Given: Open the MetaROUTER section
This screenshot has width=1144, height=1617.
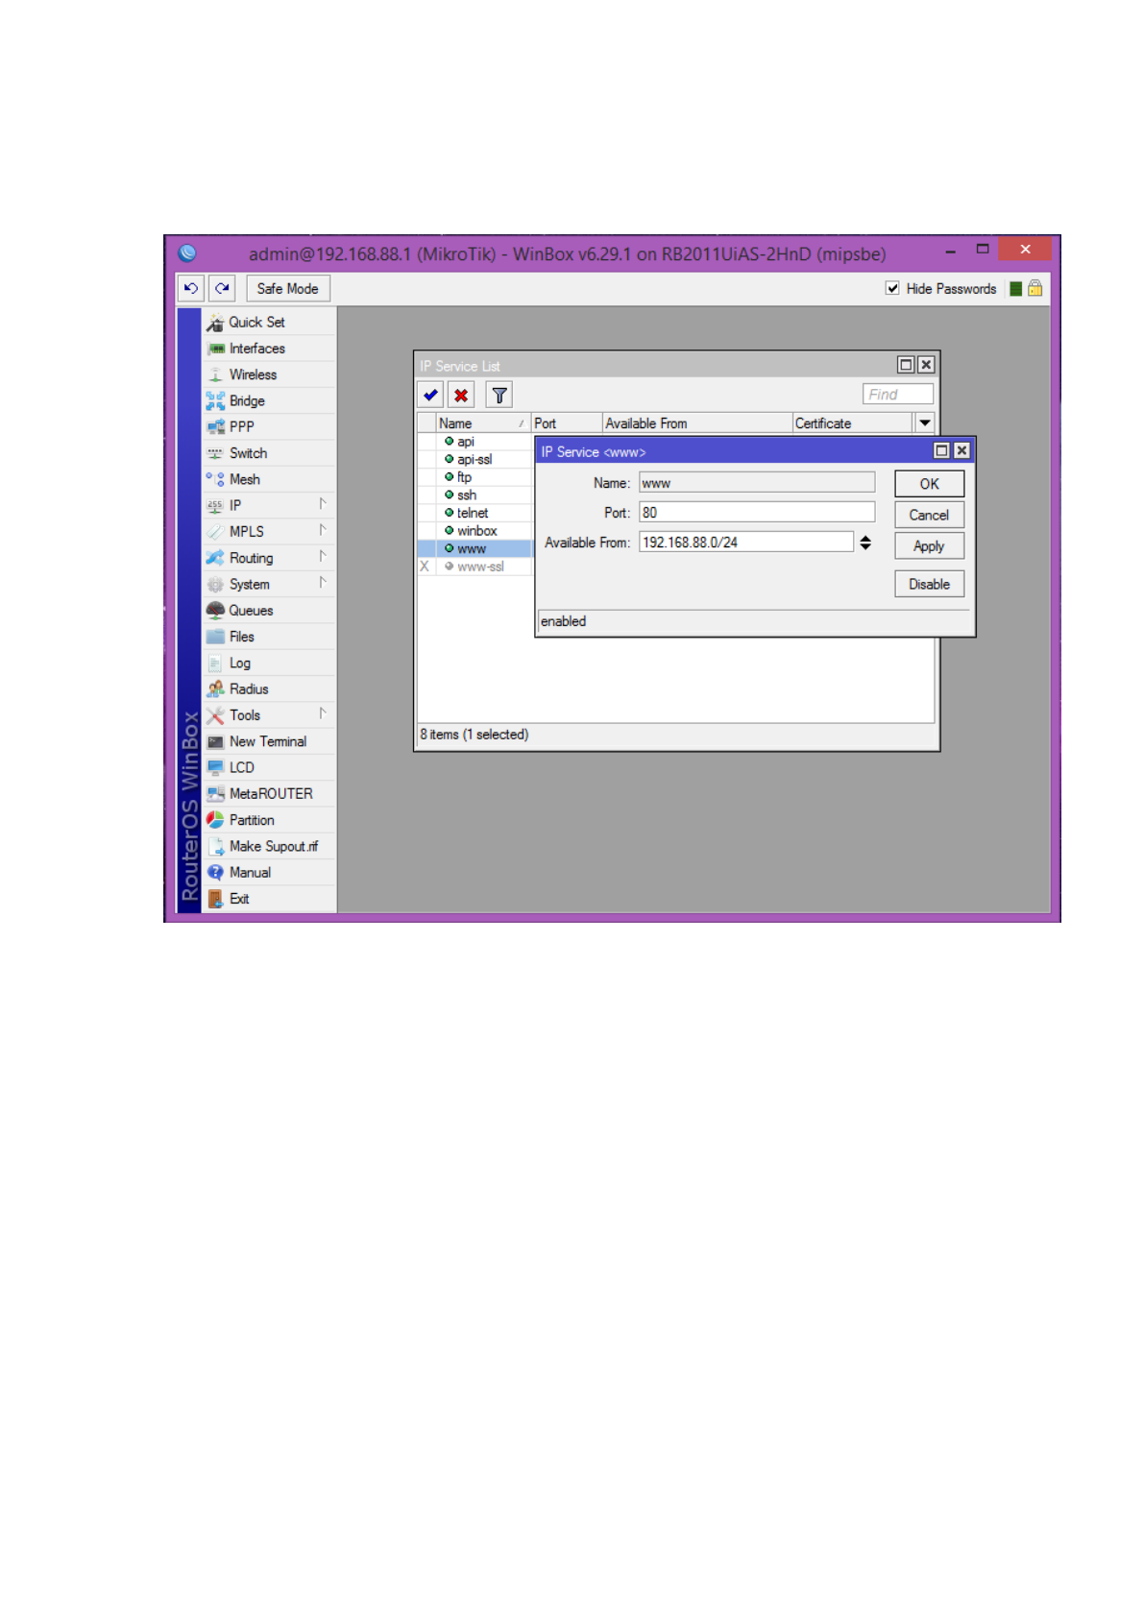Looking at the screenshot, I should [x=269, y=793].
